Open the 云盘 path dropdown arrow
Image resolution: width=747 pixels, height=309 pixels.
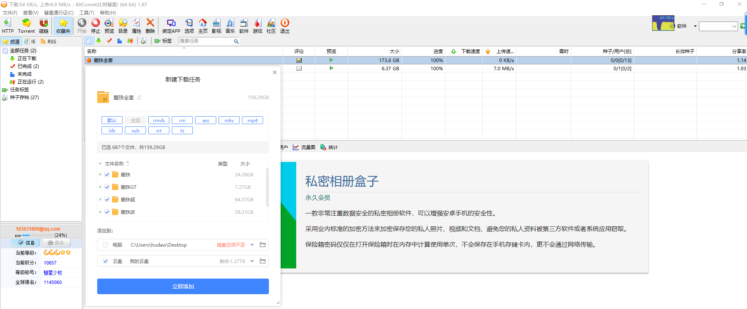click(252, 261)
